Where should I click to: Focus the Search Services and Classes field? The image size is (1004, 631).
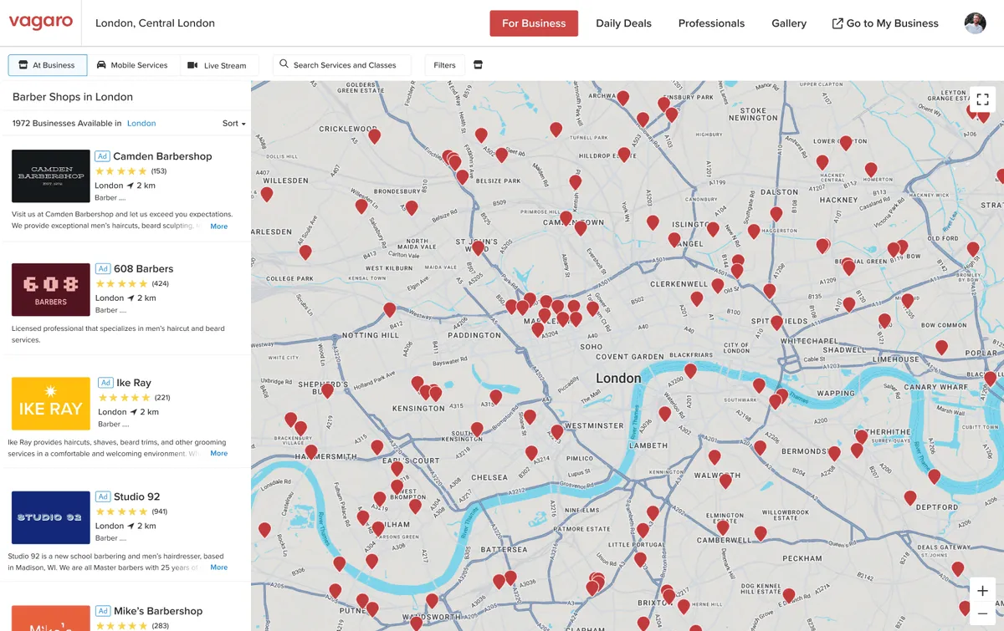[x=341, y=65]
